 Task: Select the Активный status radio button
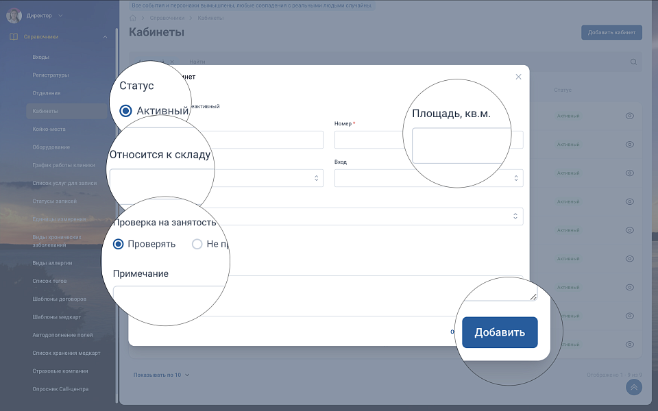(125, 110)
